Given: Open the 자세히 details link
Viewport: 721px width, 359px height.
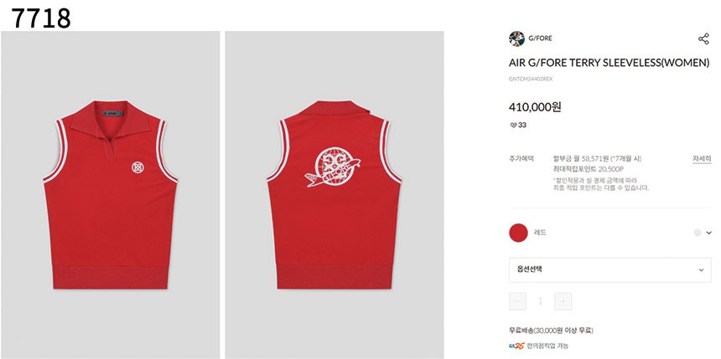Looking at the screenshot, I should (702, 159).
